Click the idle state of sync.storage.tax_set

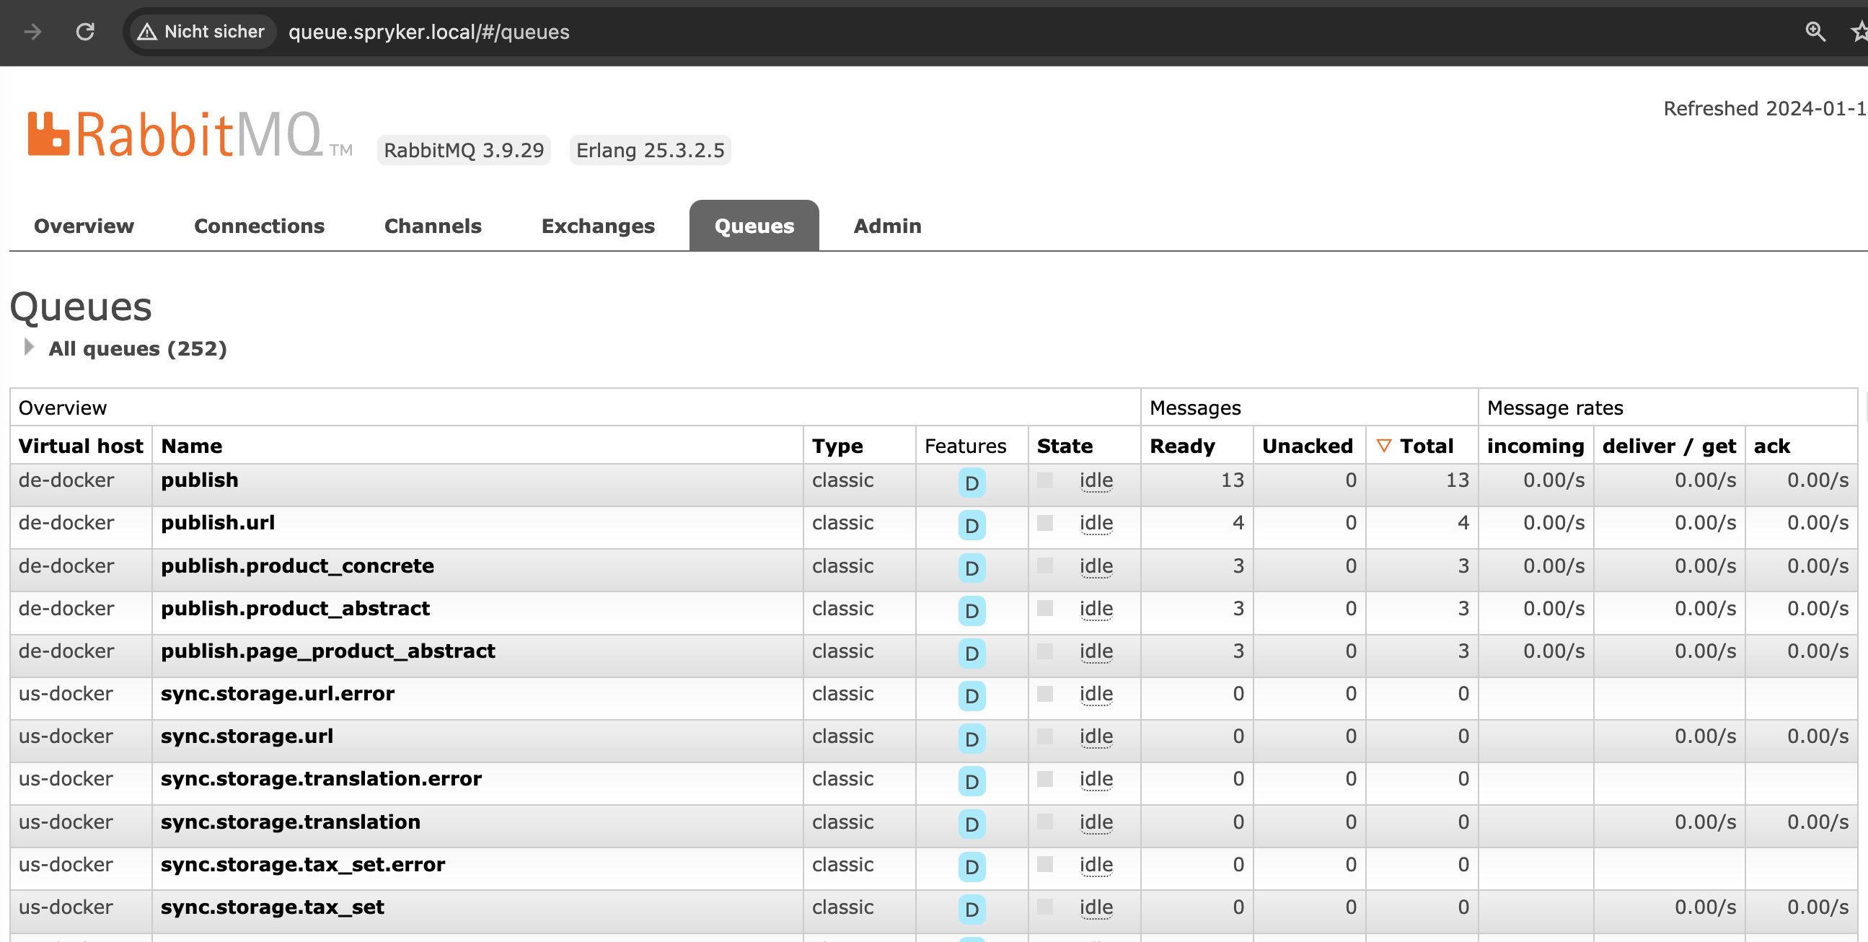[1096, 909]
